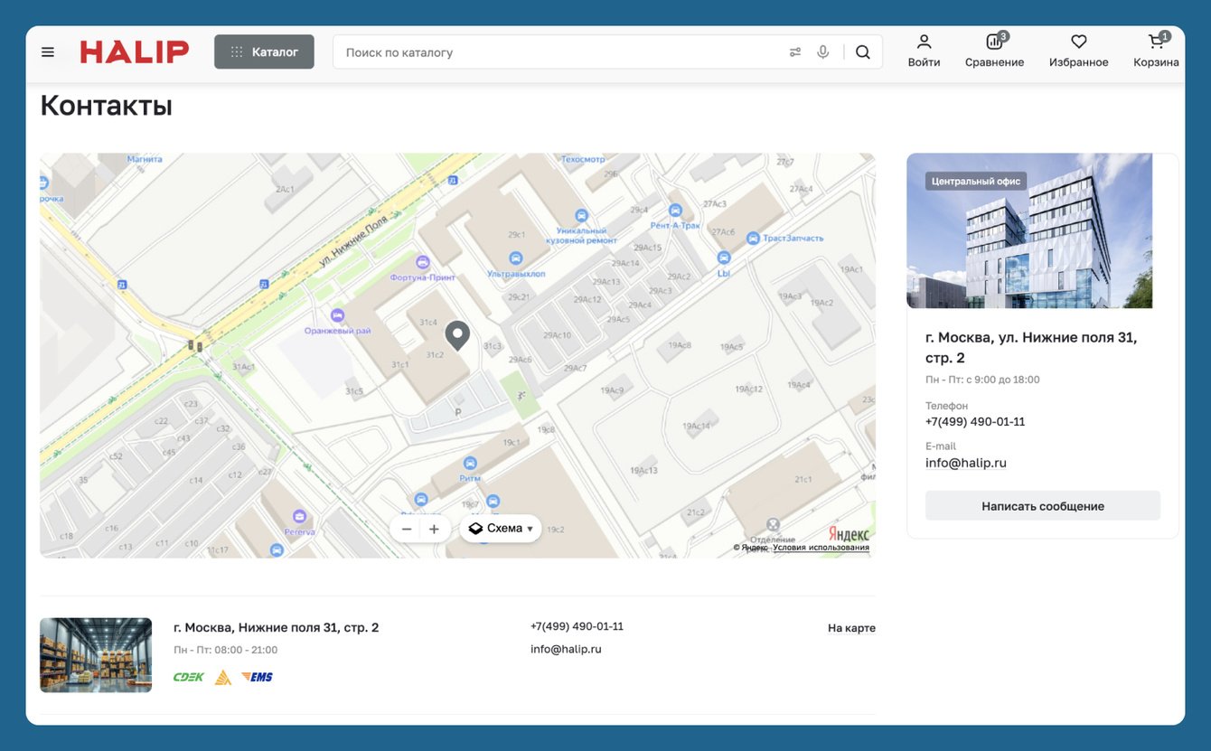This screenshot has height=751, width=1211.
Task: Click Написать сообщение button
Action: pos(1043,506)
